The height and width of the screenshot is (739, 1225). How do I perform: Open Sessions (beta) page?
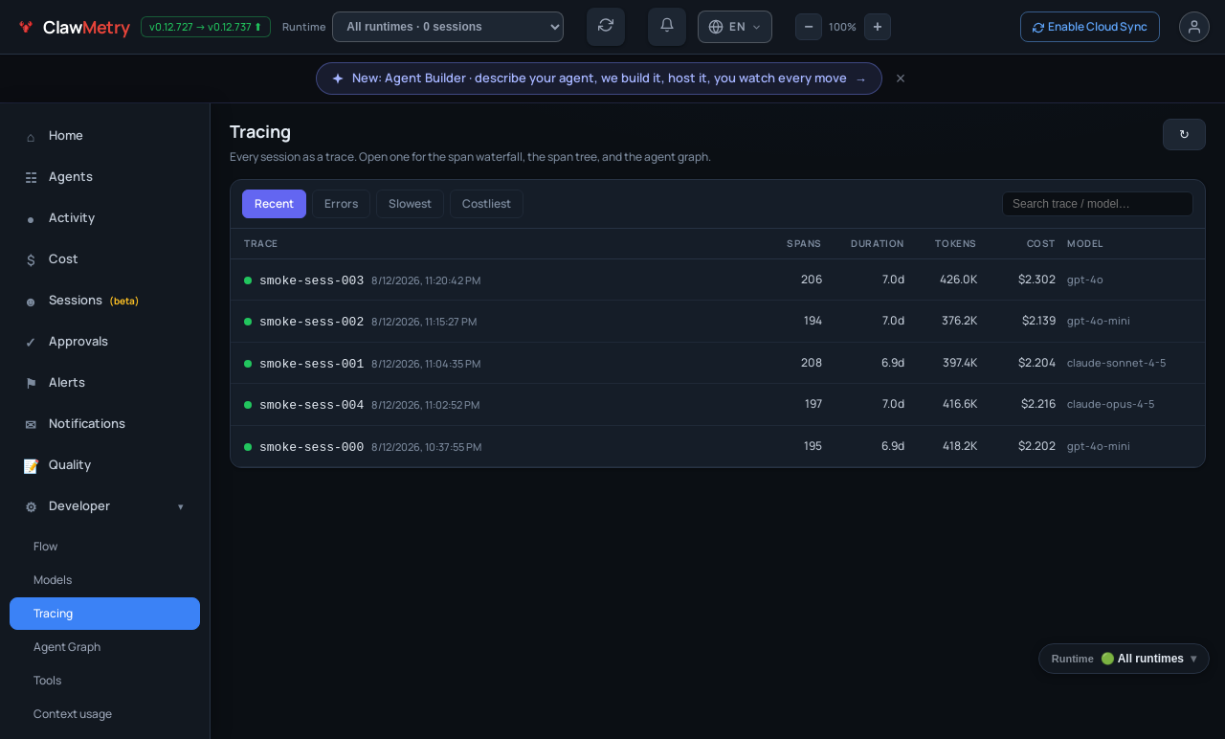coord(105,301)
